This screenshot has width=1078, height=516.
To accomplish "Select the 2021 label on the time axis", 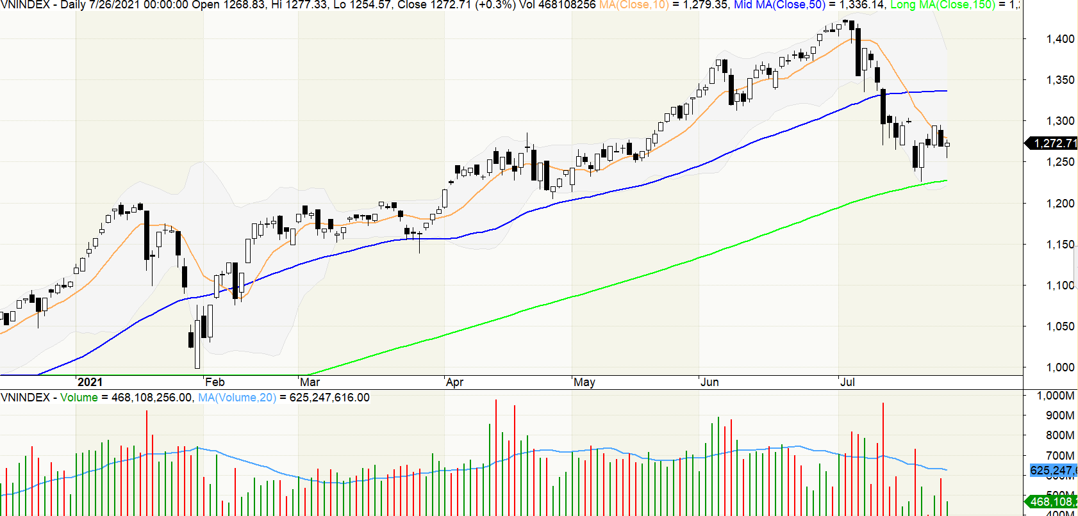I will pyautogui.click(x=90, y=382).
